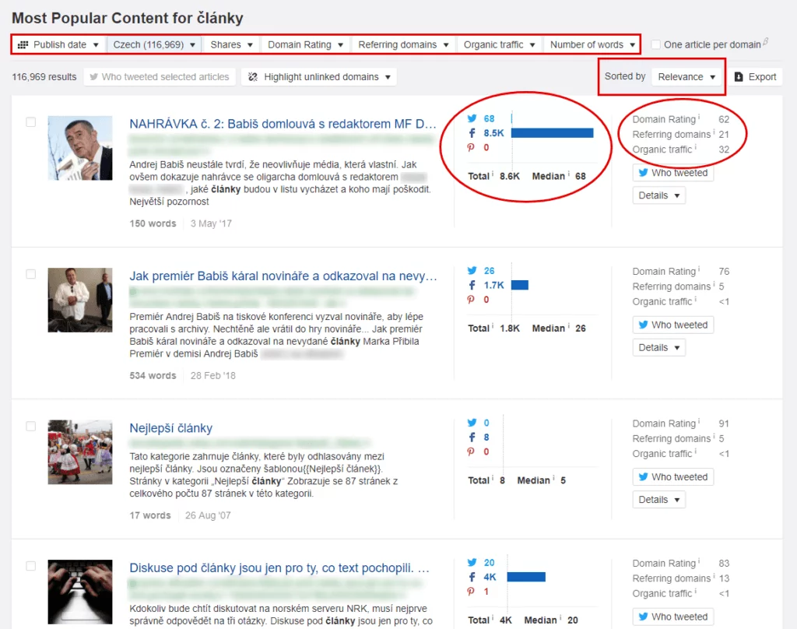Click Who tweeted selected articles button
797x629 pixels.
[x=160, y=77]
